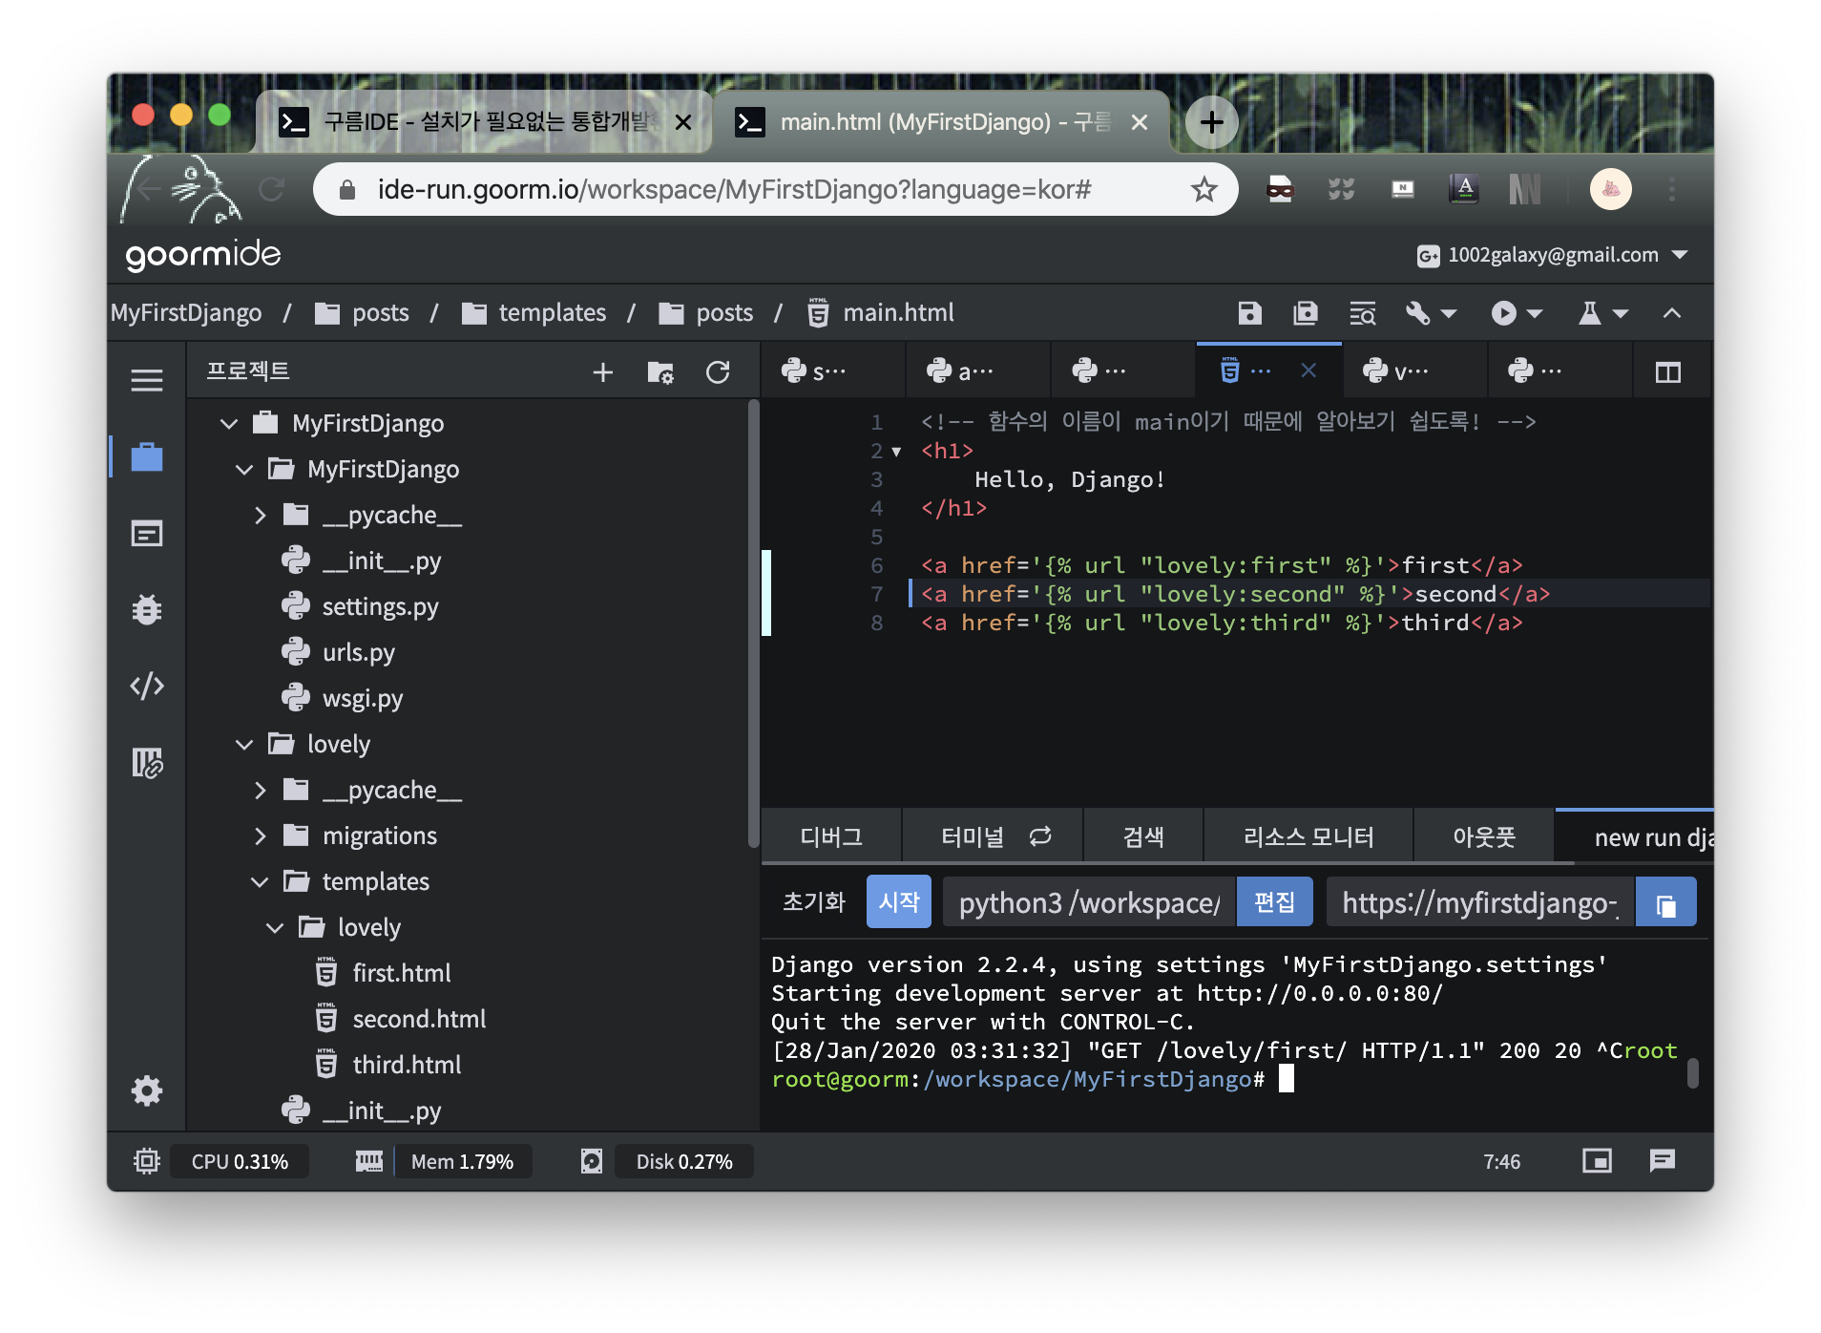
Task: Click the browser address bar
Action: pyautogui.click(x=775, y=189)
